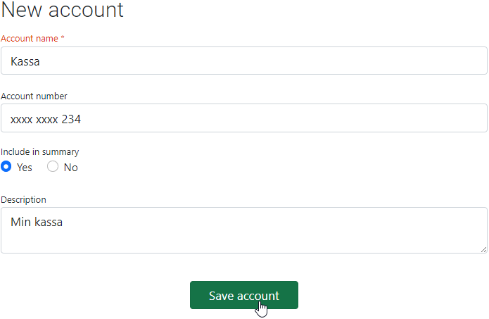Focus the Account number input field
Screen dimensions: 489x319
click(243, 119)
